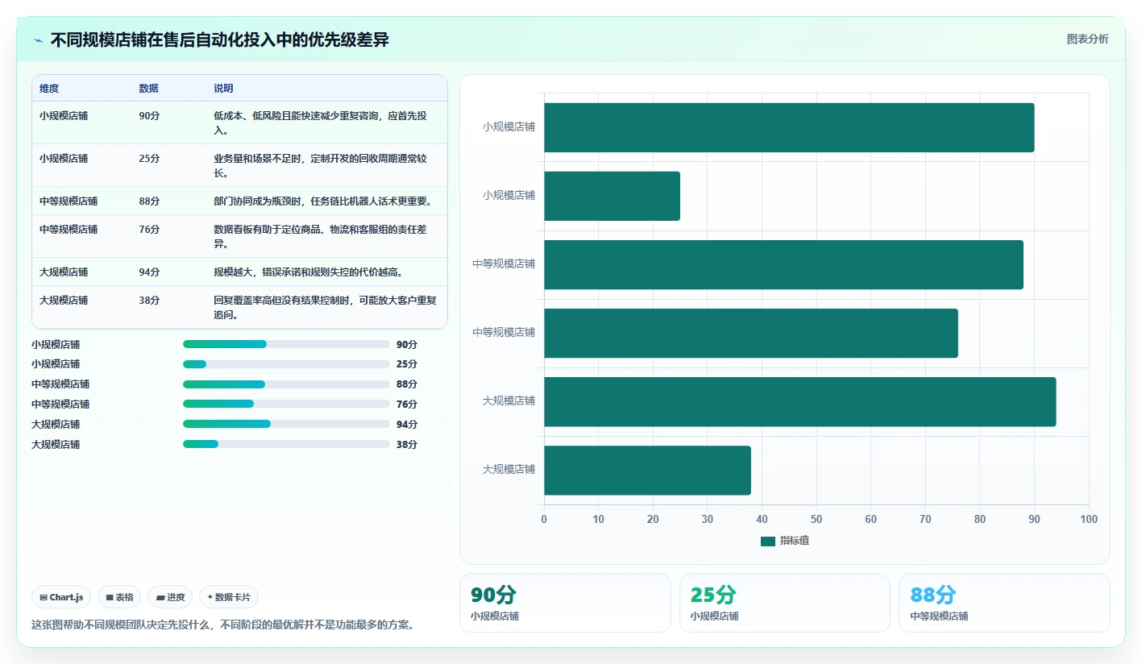Click the x-axis tick label 70
Viewport: 1142px width, 664px height.
(925, 520)
